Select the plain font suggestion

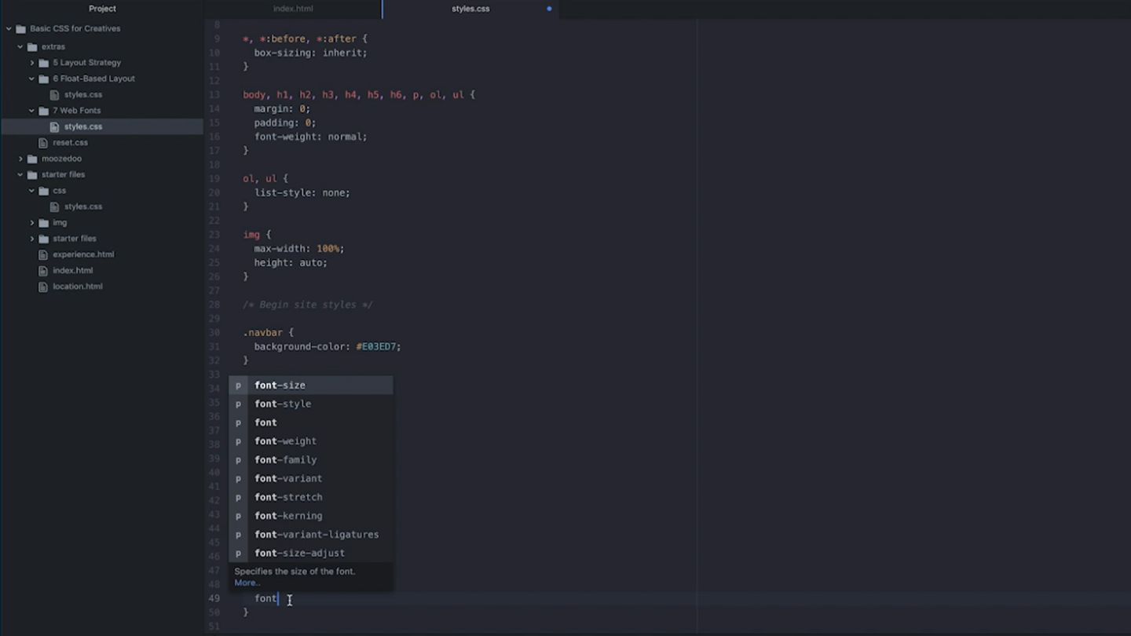(311, 422)
